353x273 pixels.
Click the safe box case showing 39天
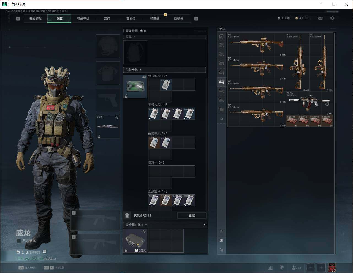[135, 241]
